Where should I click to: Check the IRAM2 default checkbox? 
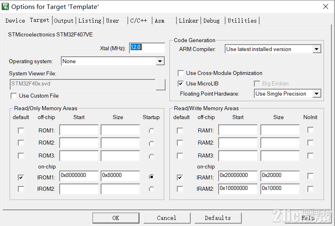[180, 189]
